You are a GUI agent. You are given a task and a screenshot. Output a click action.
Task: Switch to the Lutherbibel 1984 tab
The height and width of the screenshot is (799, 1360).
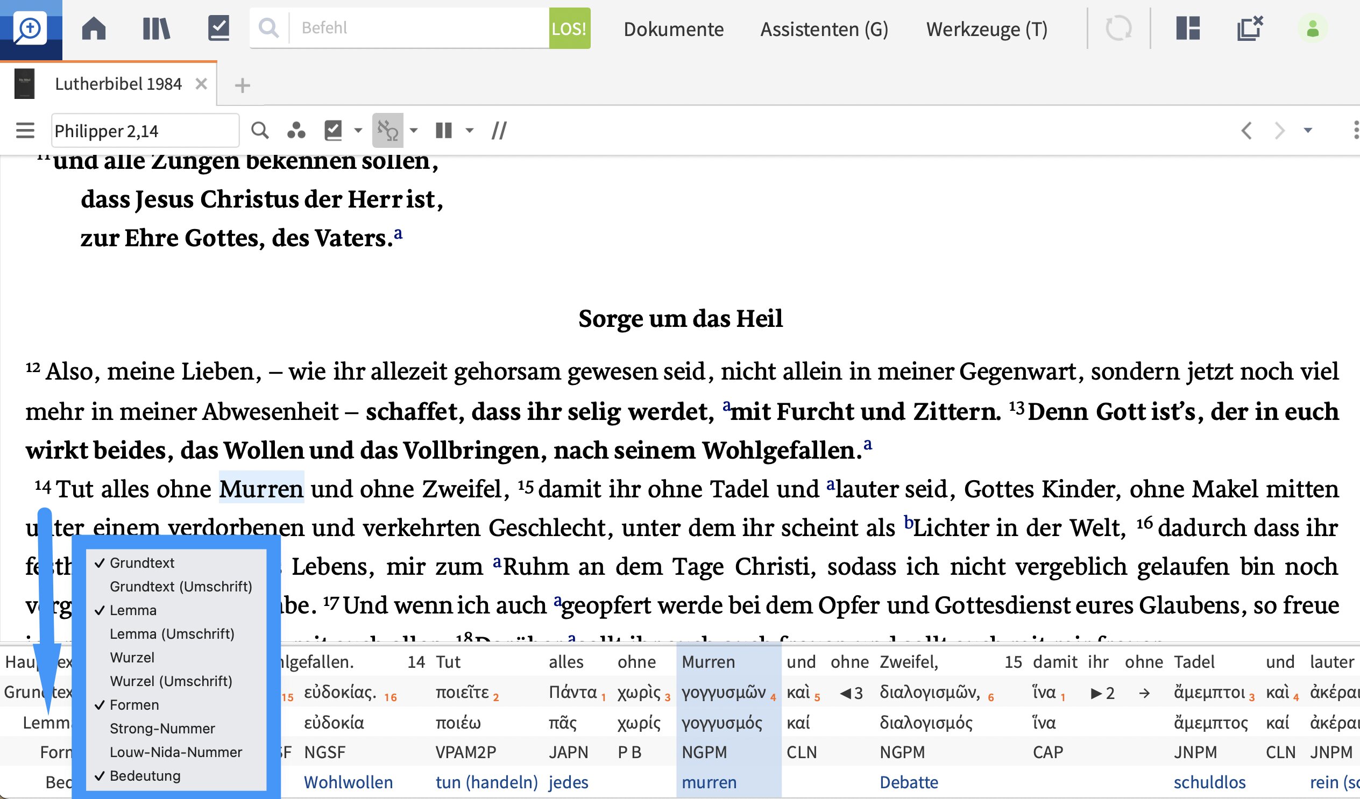coord(118,84)
